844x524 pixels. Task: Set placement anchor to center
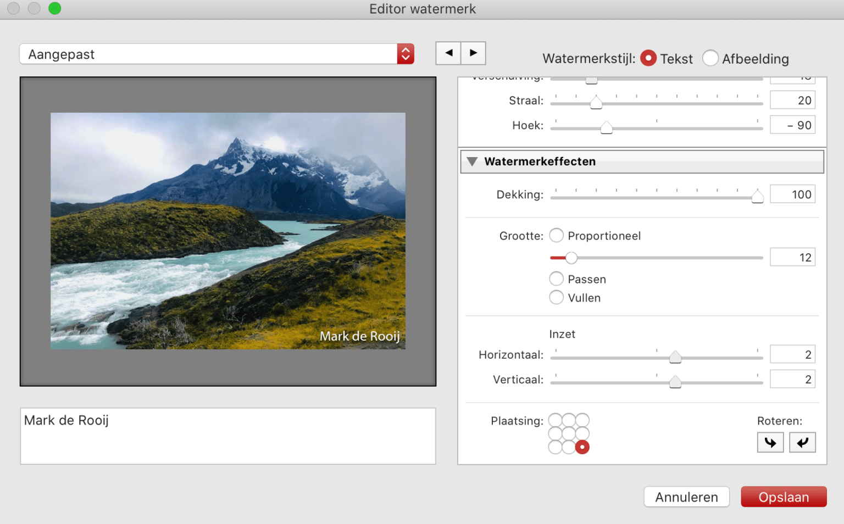tap(569, 434)
